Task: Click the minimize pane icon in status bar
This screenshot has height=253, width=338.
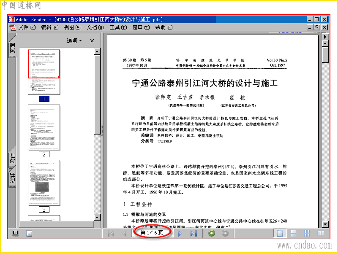Action: tap(29, 234)
